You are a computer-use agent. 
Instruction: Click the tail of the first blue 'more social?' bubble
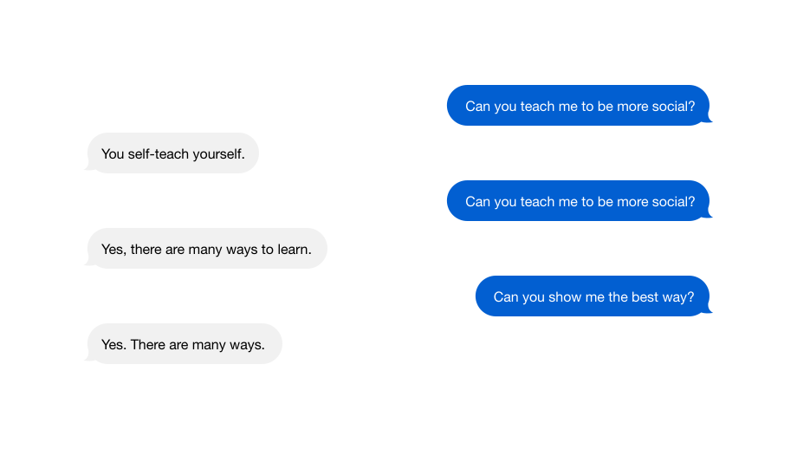pos(707,118)
